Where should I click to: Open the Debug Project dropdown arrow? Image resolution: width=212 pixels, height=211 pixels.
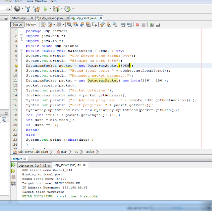[62, 9]
